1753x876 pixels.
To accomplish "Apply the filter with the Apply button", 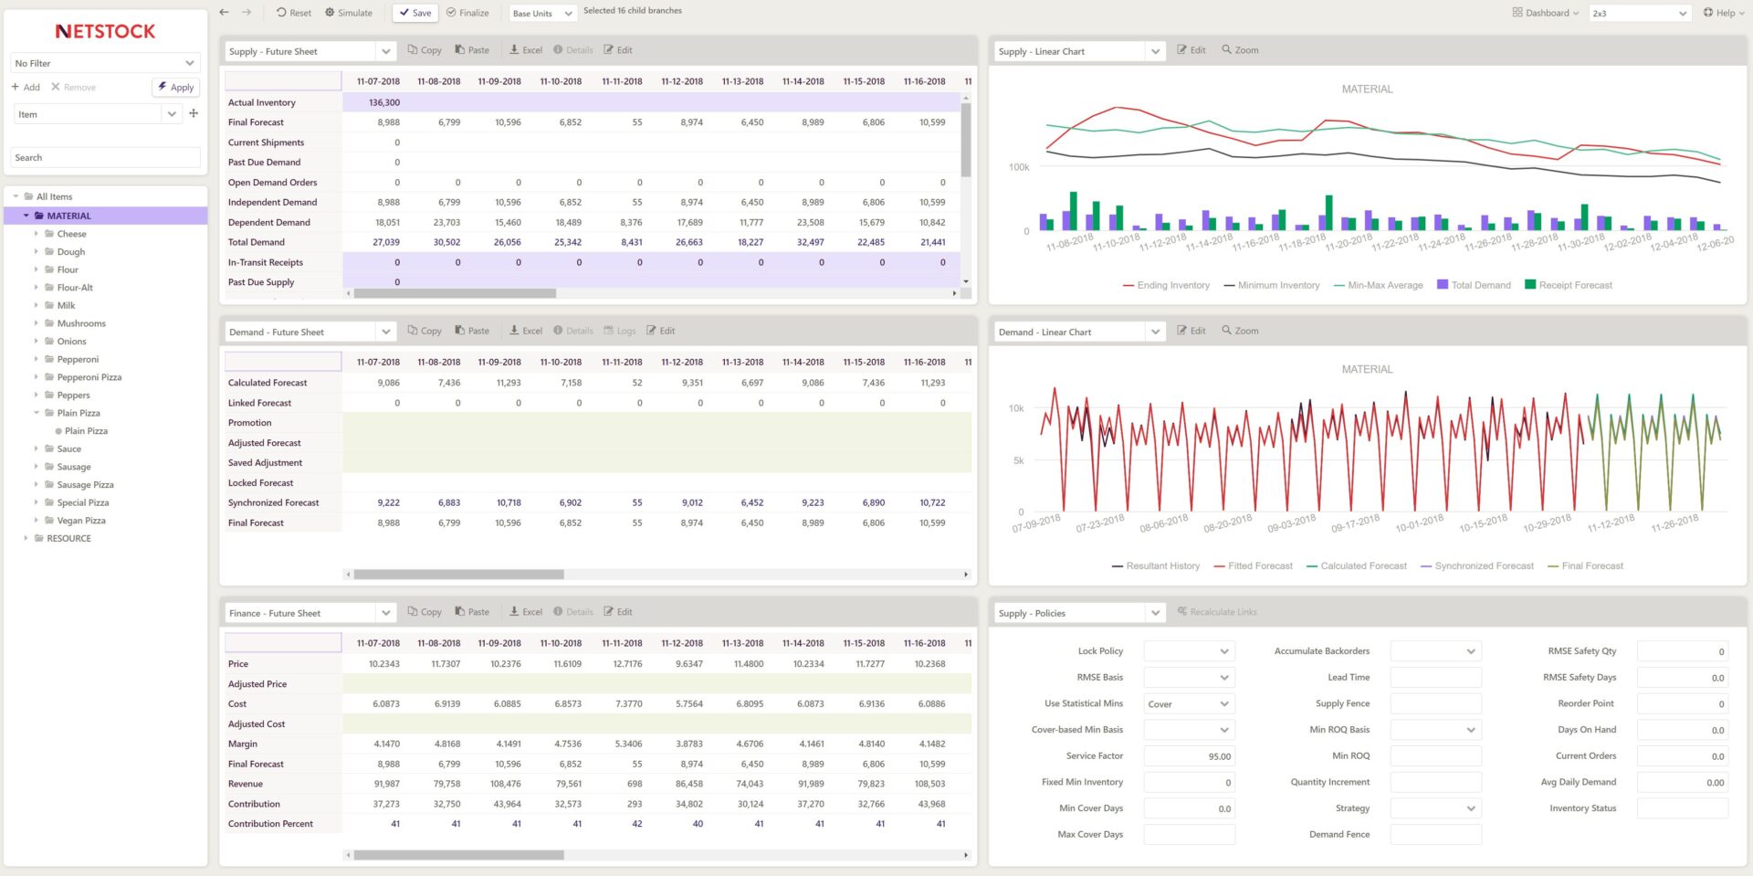I will point(175,87).
